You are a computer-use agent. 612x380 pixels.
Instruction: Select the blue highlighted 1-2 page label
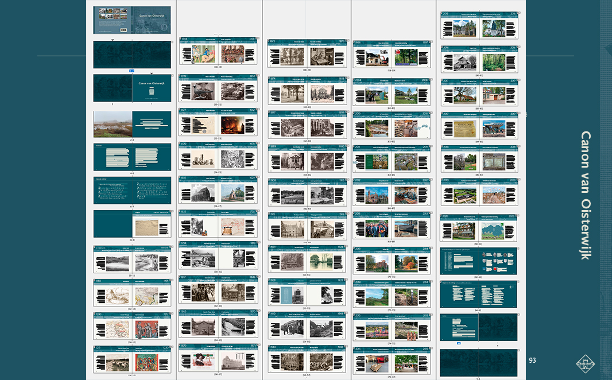pos(131,71)
